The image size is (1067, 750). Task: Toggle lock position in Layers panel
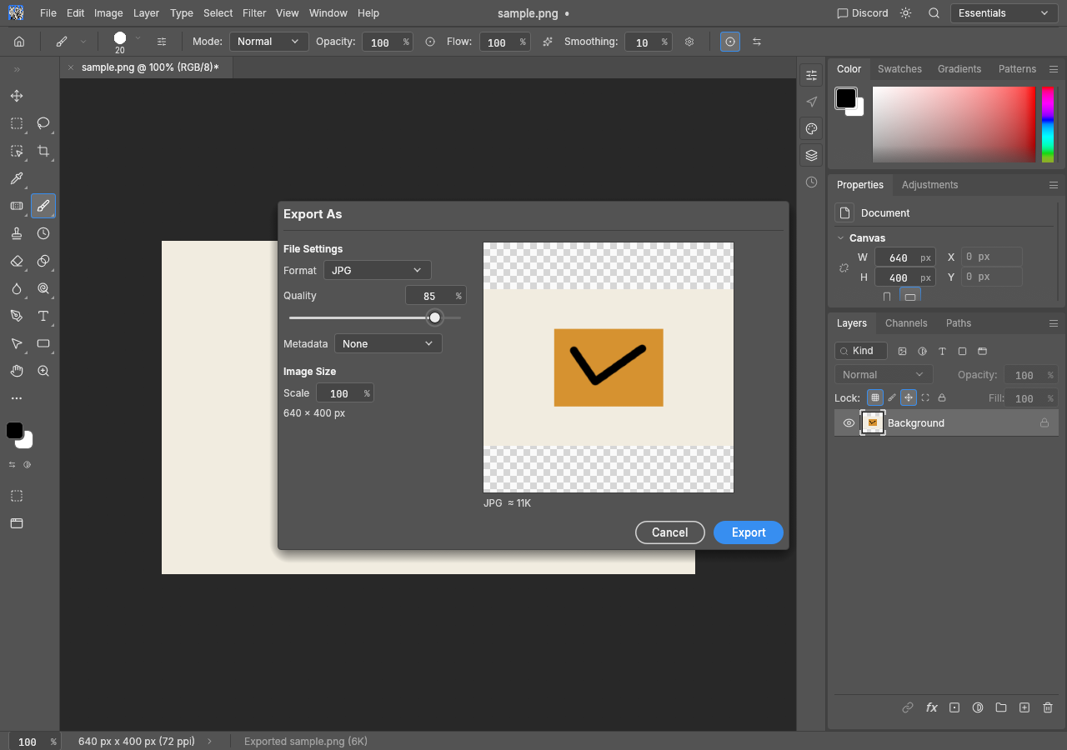tap(909, 398)
